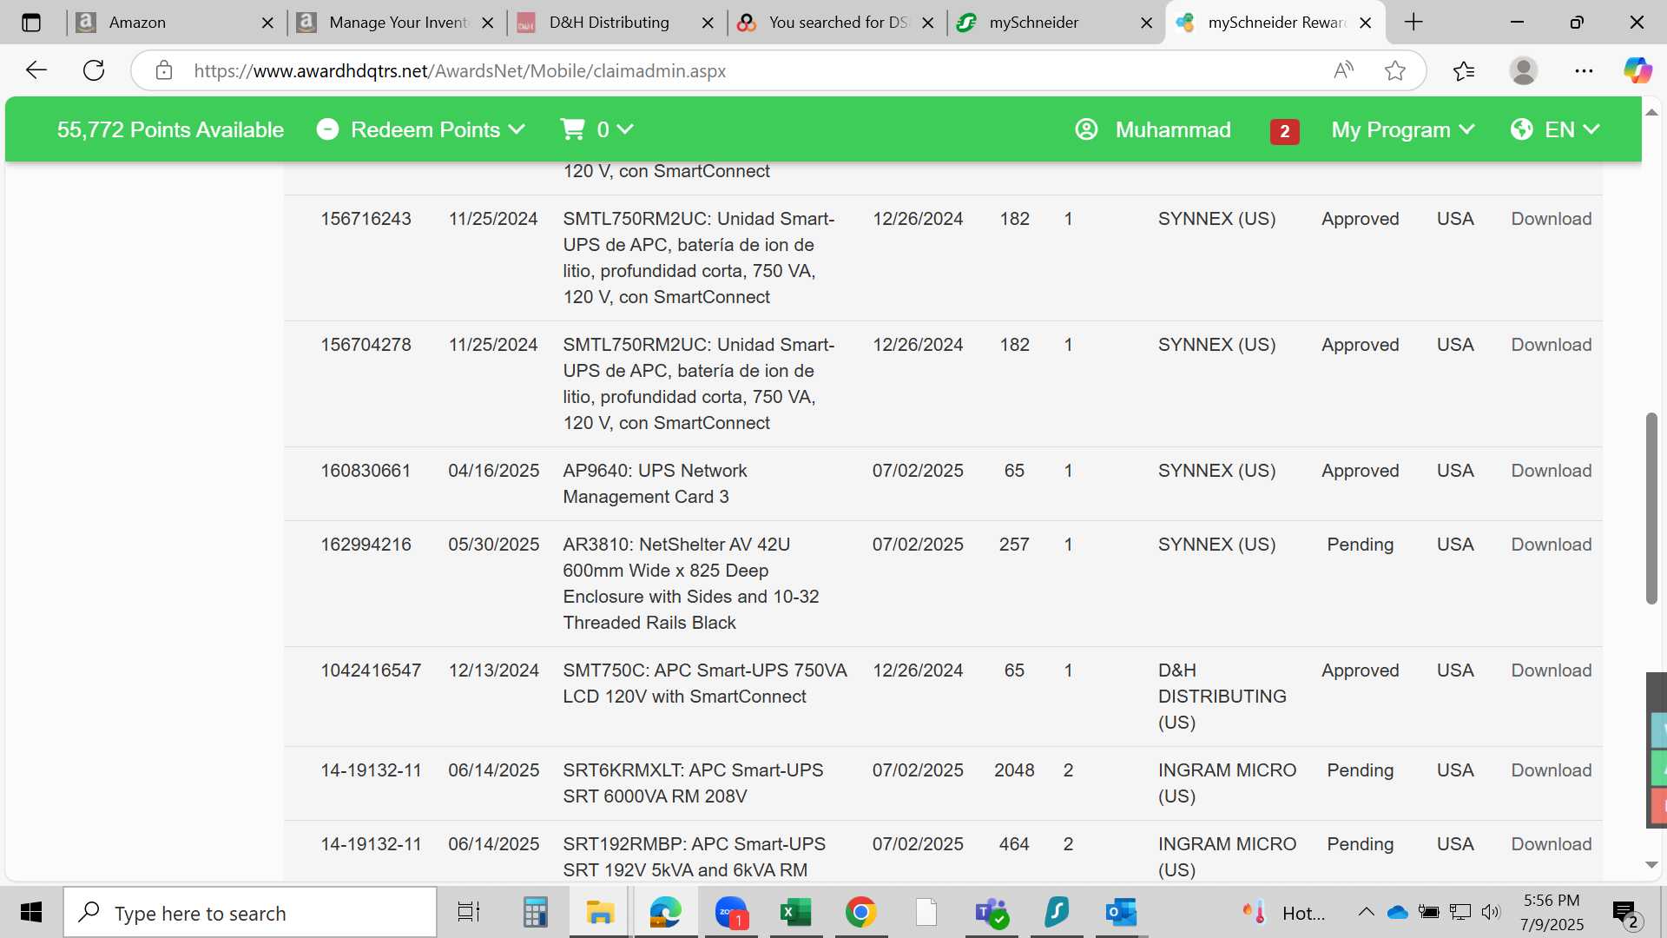Reload the page with the refresh icon
The image size is (1667, 938).
pos(94,70)
